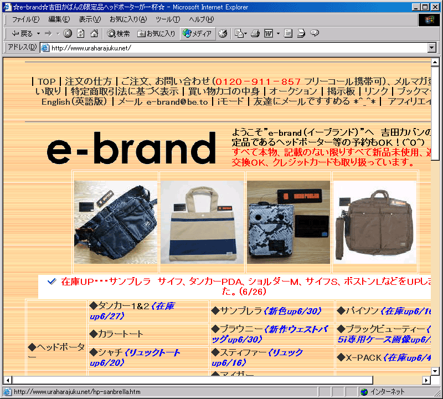The width and height of the screenshot is (443, 399).
Task: Open the English(英語版) link
Action: coord(74,101)
